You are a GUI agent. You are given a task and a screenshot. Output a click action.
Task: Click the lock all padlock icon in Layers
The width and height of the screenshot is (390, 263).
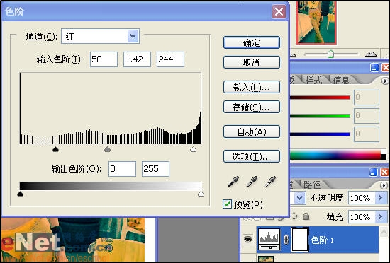click(x=306, y=216)
